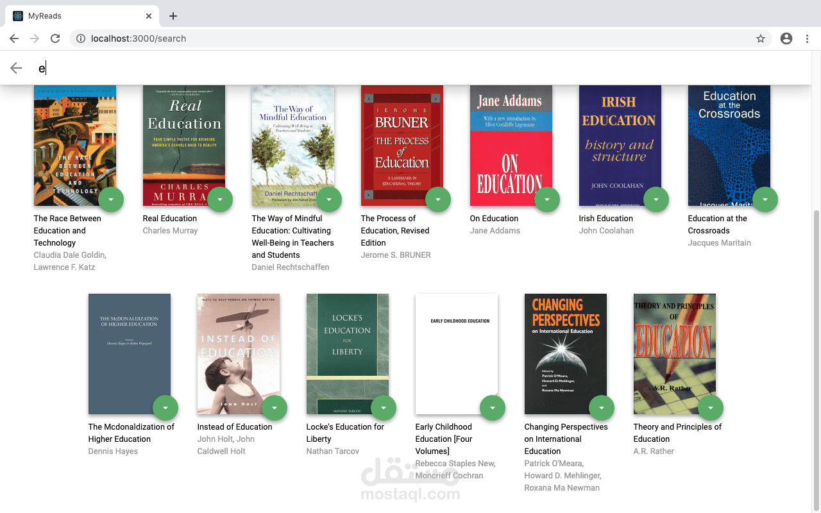The width and height of the screenshot is (821, 513).
Task: Click the Jane Addams On Education cover
Action: pos(511,145)
